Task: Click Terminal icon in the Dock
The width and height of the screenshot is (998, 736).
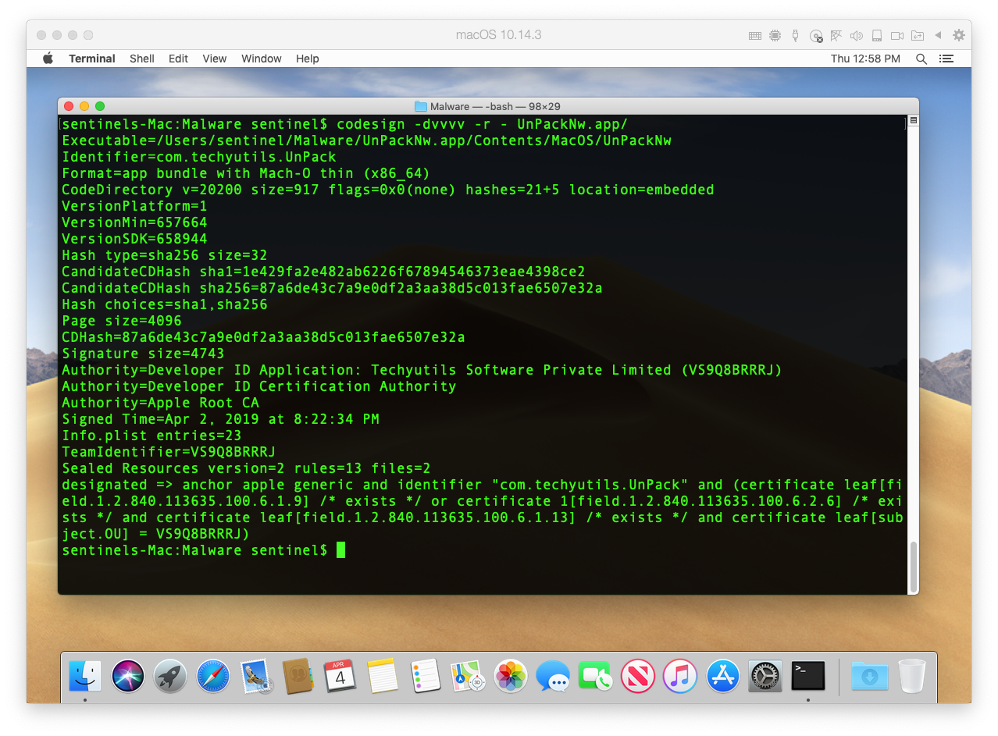Action: [x=807, y=675]
